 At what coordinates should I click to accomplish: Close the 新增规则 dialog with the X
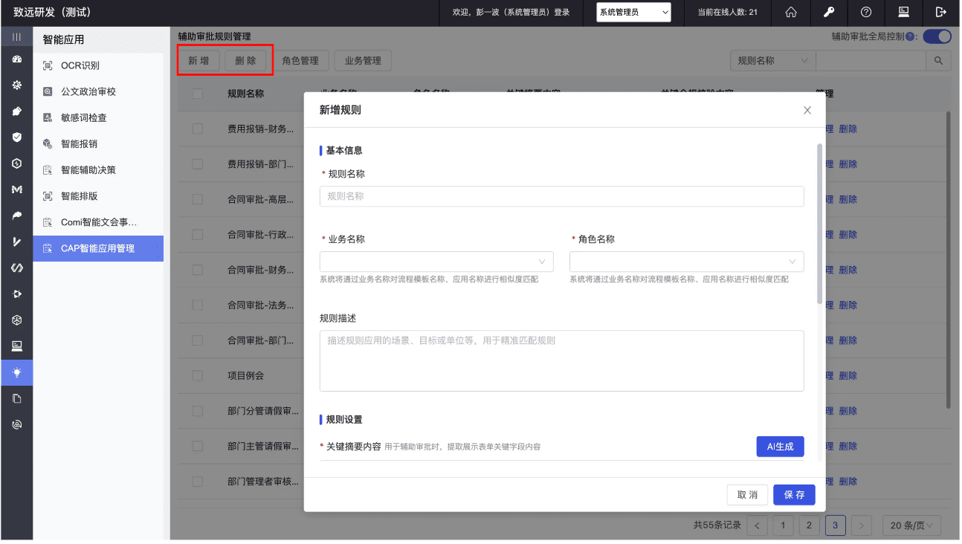point(807,110)
